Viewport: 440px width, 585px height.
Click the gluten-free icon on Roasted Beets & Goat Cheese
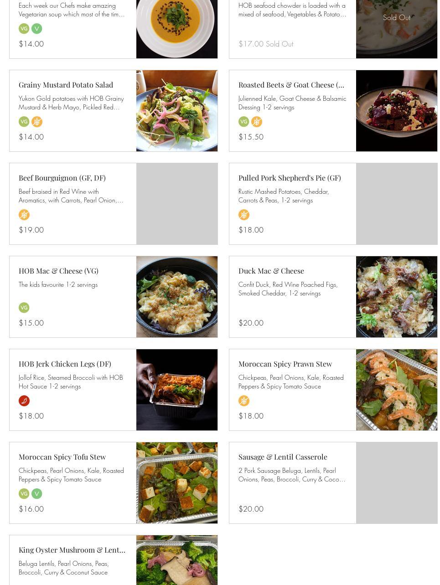click(257, 122)
